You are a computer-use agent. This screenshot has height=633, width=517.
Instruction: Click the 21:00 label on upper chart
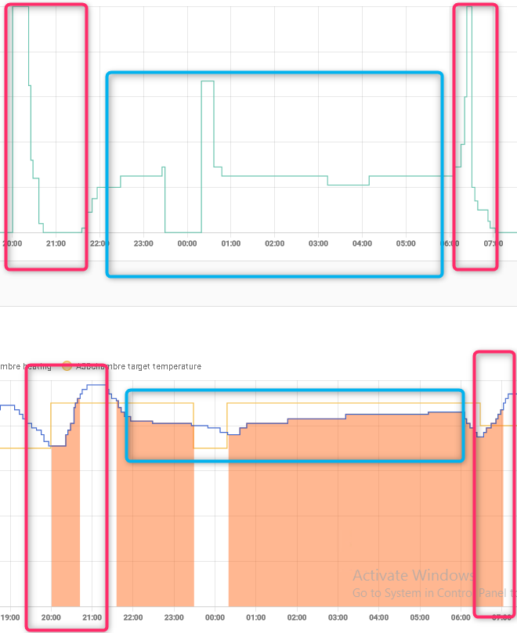[56, 243]
